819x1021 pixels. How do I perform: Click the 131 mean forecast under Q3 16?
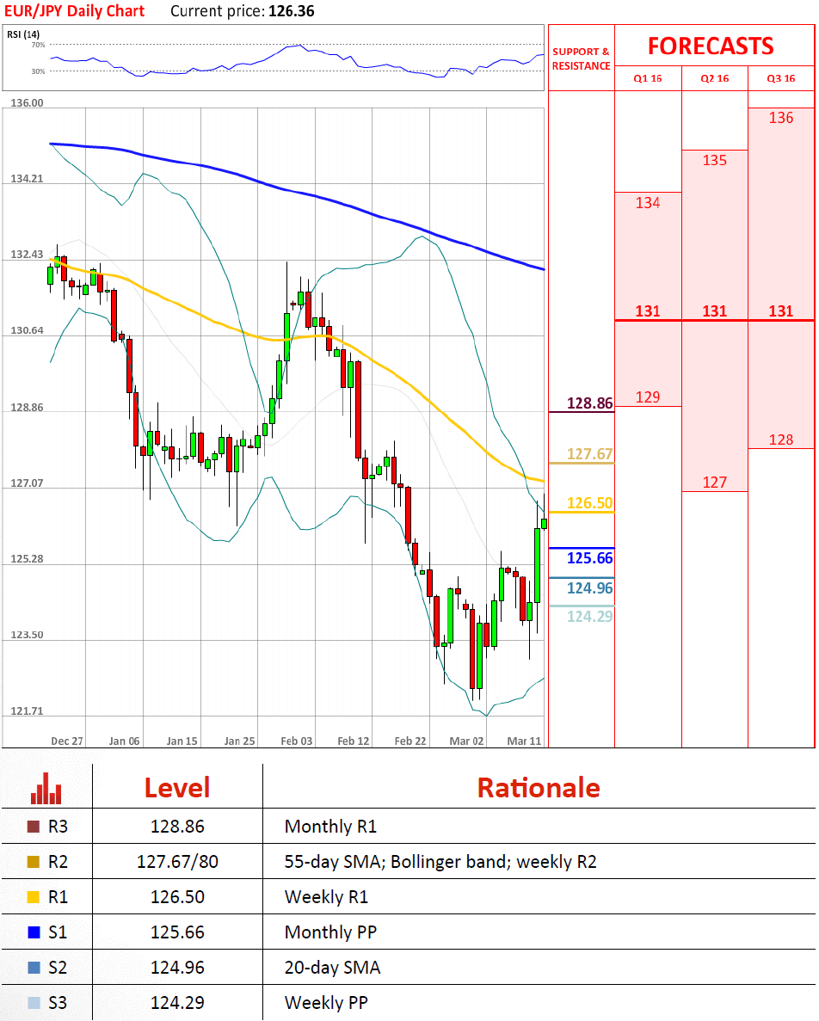pyautogui.click(x=781, y=311)
